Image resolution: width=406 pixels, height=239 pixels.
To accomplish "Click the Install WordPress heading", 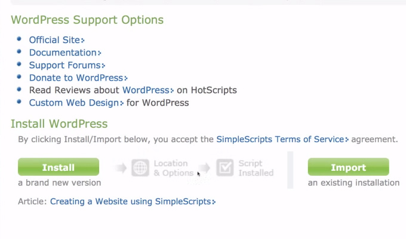I will click(x=59, y=124).
